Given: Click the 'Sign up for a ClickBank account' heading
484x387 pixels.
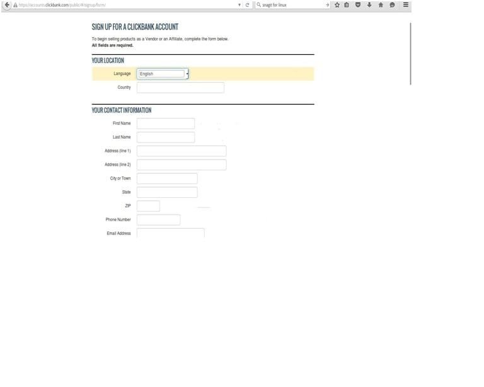Looking at the screenshot, I should point(135,27).
